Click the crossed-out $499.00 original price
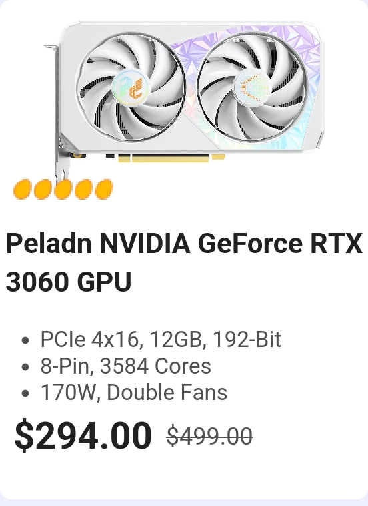 click(209, 436)
